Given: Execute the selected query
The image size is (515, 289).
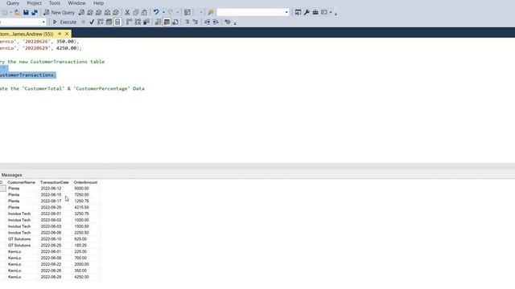Looking at the screenshot, I should pyautogui.click(x=64, y=22).
